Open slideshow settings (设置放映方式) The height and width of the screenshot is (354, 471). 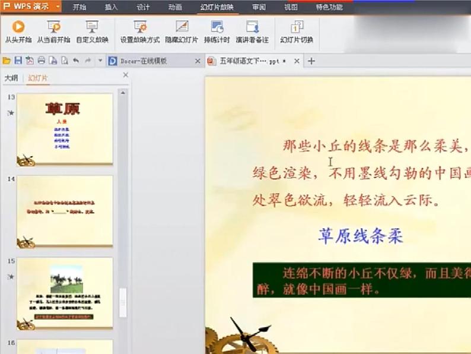pyautogui.click(x=140, y=31)
